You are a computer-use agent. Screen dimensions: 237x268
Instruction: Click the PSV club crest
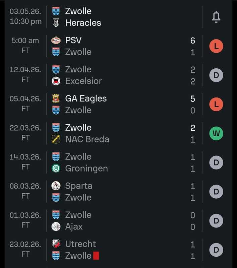pyautogui.click(x=56, y=41)
